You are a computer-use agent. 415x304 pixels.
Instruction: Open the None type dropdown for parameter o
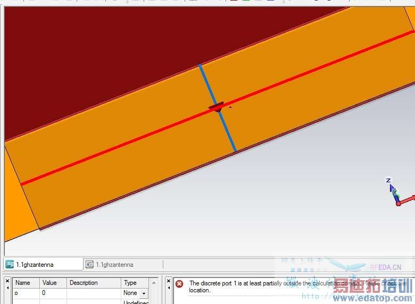pos(144,293)
